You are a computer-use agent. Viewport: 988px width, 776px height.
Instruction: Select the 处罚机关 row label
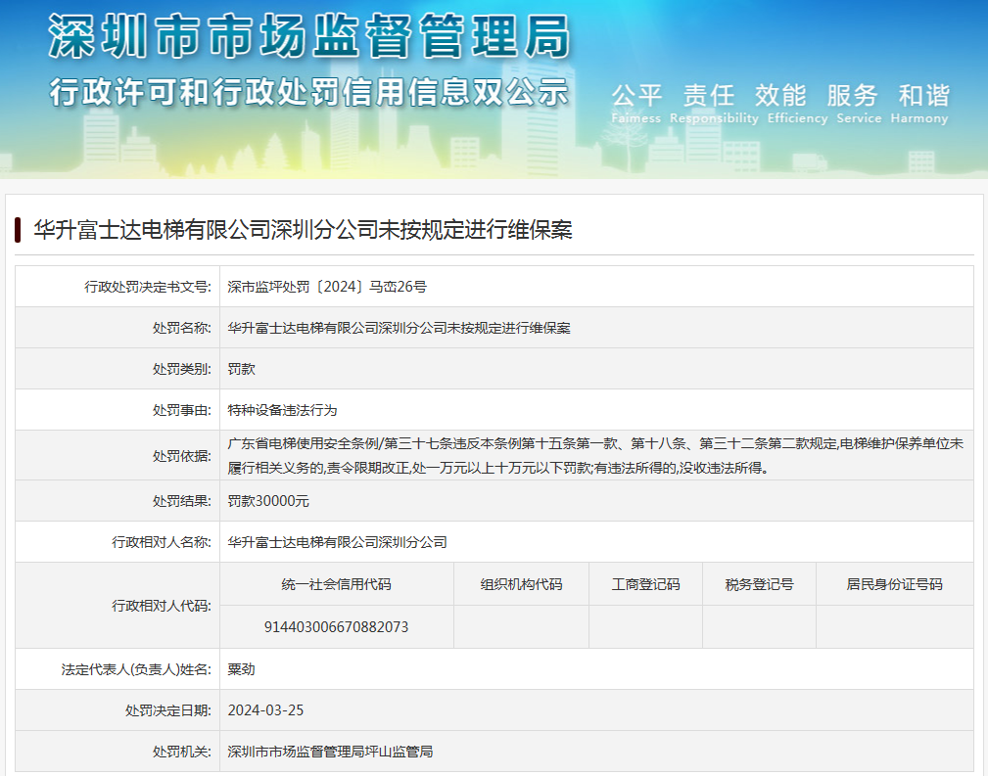click(x=182, y=753)
